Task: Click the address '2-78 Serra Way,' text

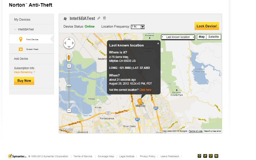Action: click(119, 57)
